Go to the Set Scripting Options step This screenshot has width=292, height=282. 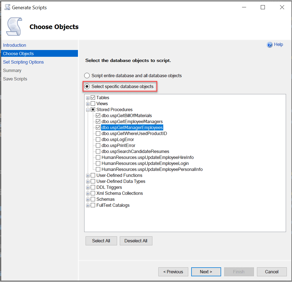(23, 62)
